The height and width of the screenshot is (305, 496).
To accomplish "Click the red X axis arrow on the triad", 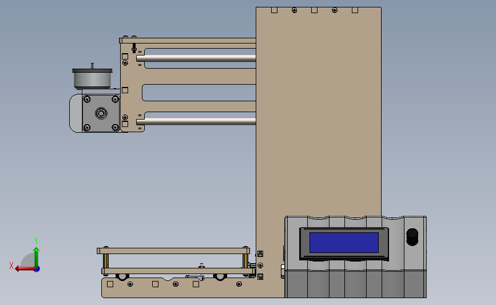I will [x=25, y=269].
